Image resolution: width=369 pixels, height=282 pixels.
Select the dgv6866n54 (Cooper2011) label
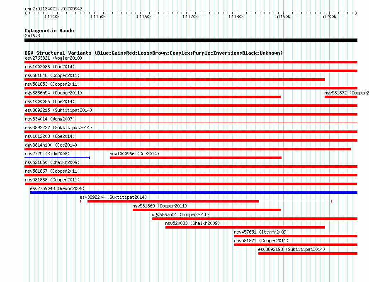click(x=53, y=93)
